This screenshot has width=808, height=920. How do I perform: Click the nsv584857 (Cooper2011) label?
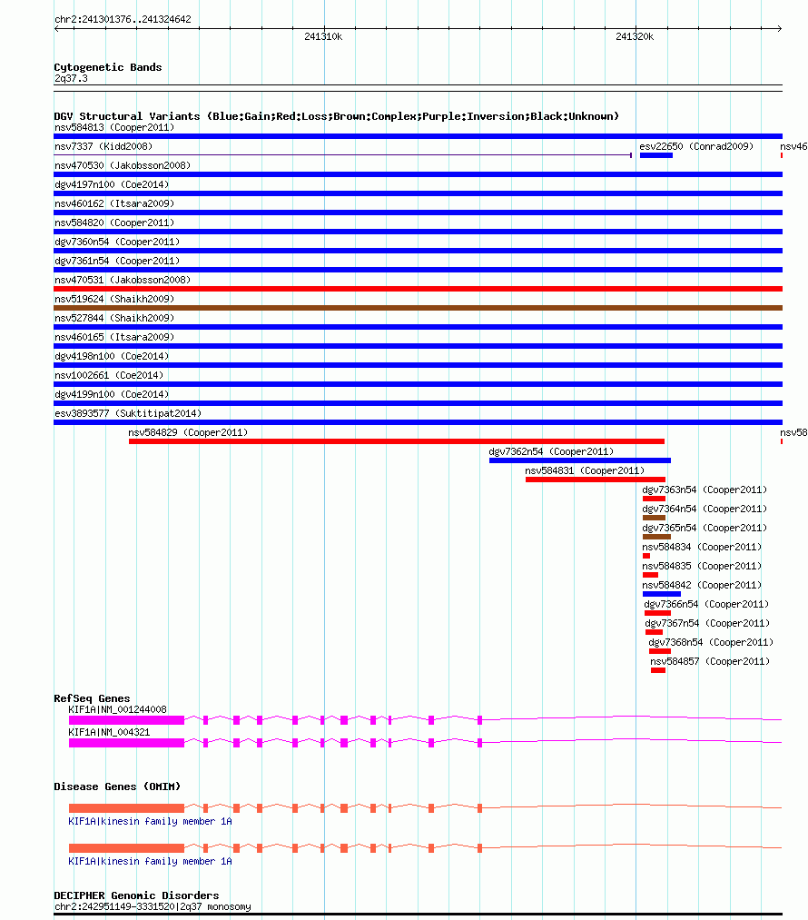710,661
